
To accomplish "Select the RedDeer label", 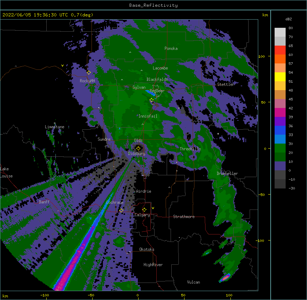I will [x=157, y=91].
